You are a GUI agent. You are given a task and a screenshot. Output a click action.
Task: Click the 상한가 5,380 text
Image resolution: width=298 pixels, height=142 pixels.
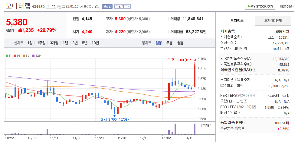click(x=138, y=19)
